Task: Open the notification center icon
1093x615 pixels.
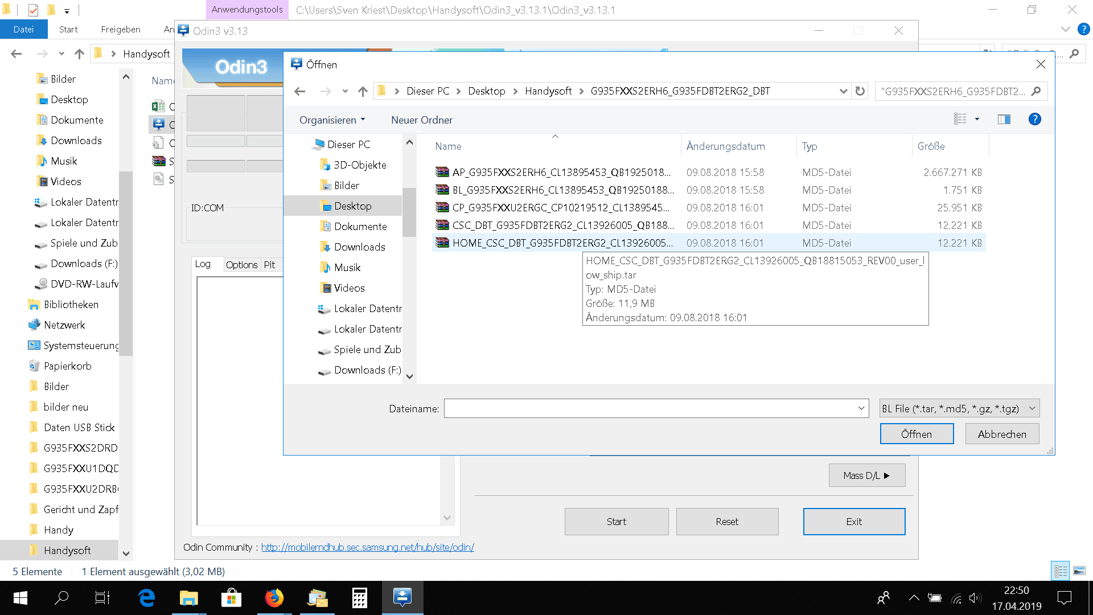Action: click(1065, 598)
